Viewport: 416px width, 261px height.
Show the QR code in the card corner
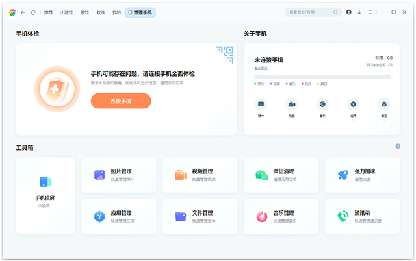[225, 55]
